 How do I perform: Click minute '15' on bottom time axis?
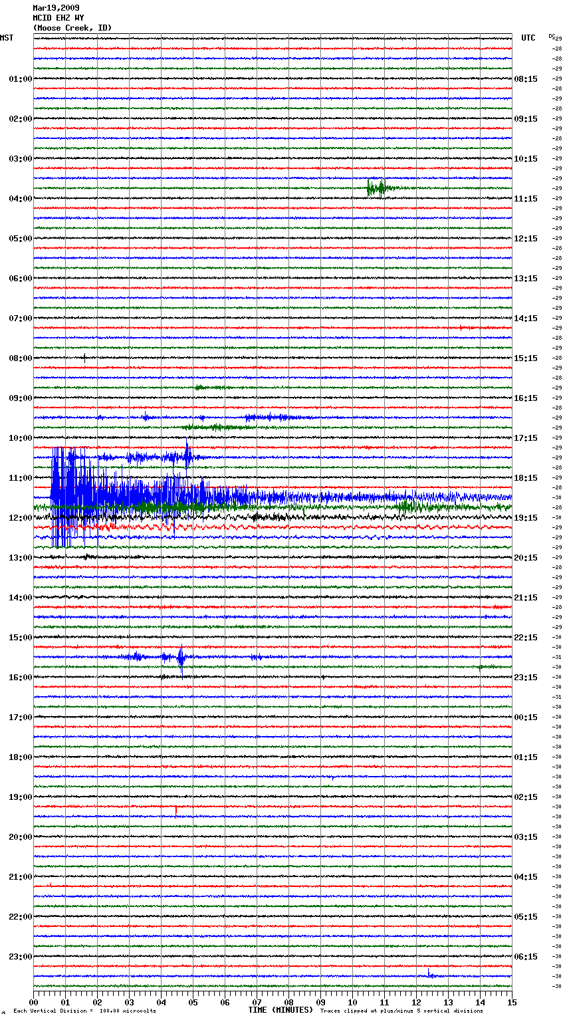[x=512, y=1002]
